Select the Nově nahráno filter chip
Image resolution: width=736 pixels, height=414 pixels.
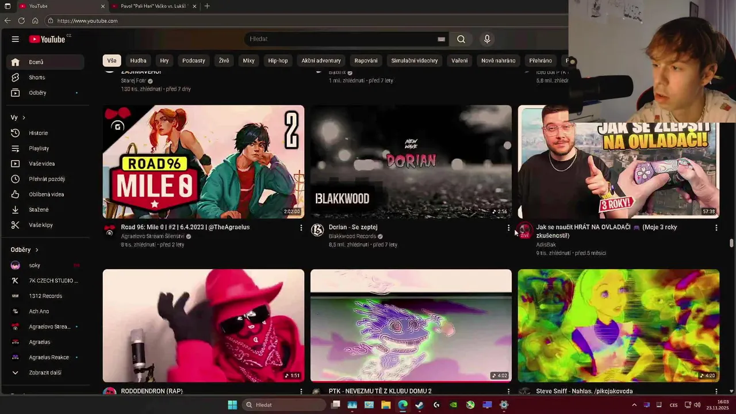(499, 60)
